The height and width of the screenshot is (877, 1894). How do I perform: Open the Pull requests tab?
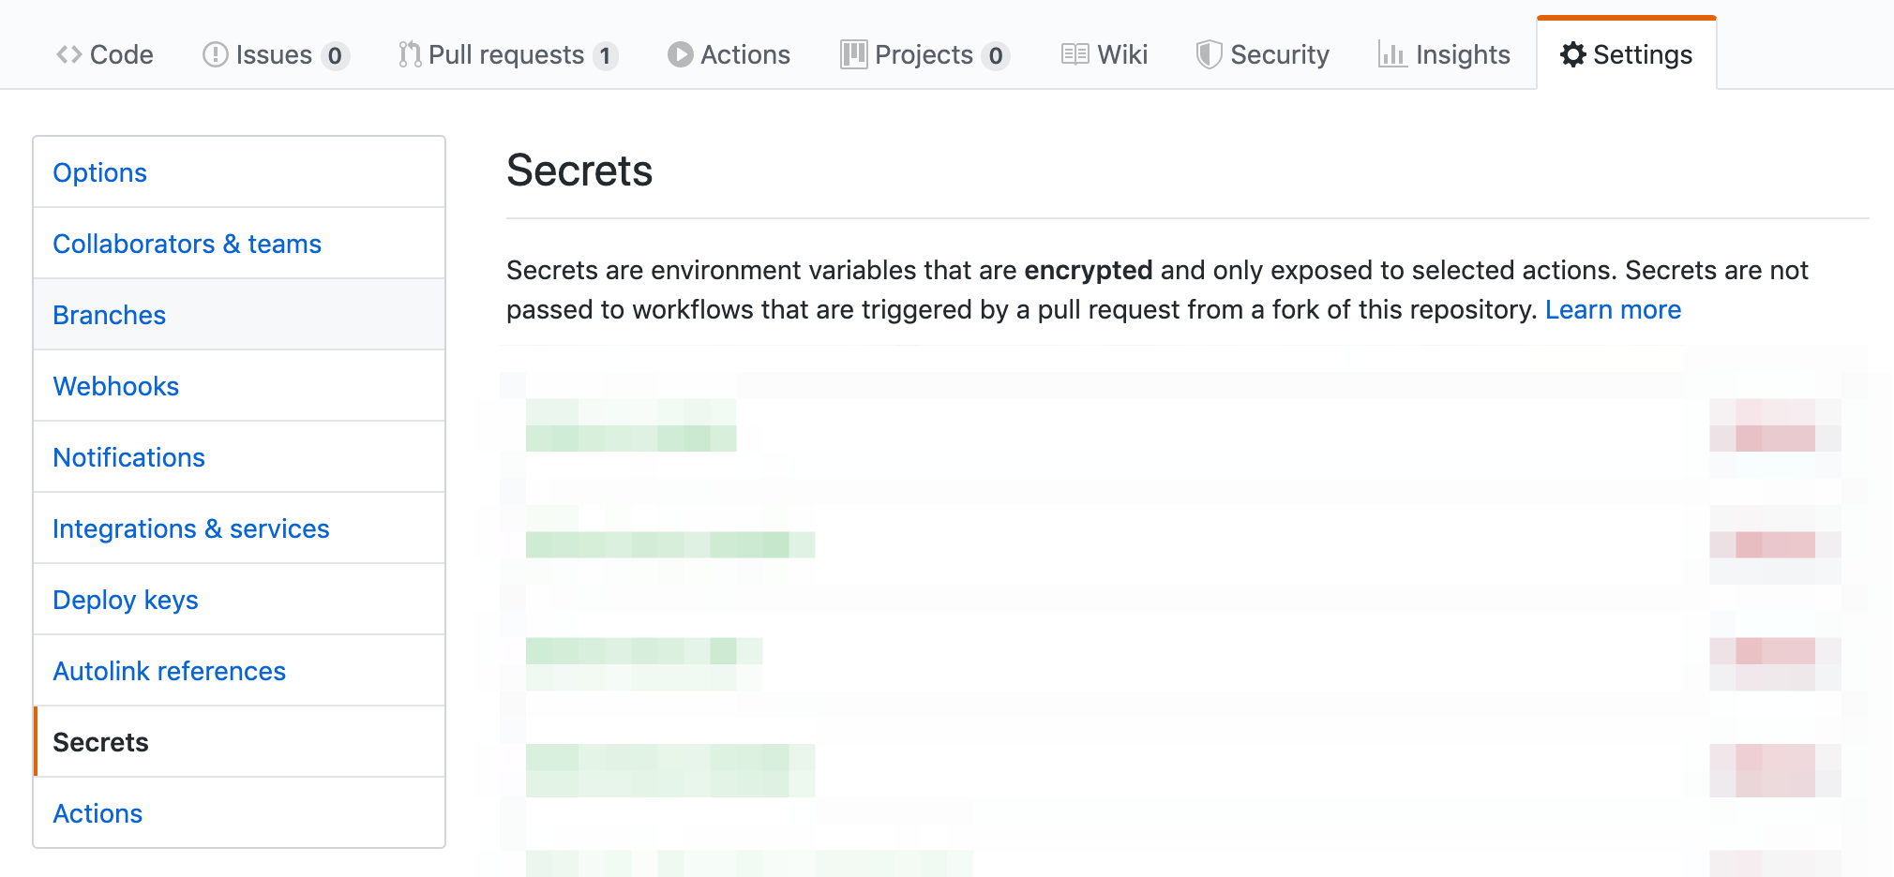(x=506, y=54)
